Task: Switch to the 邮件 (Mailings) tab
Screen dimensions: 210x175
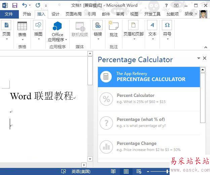Action: click(106, 14)
